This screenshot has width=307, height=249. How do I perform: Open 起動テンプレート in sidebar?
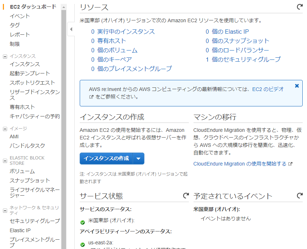(x=30, y=73)
